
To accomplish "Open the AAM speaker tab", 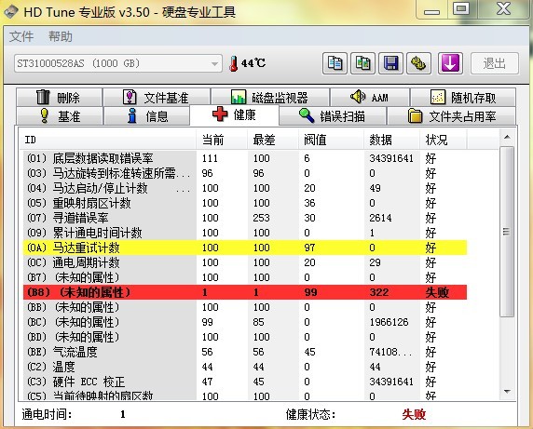I will pos(370,98).
